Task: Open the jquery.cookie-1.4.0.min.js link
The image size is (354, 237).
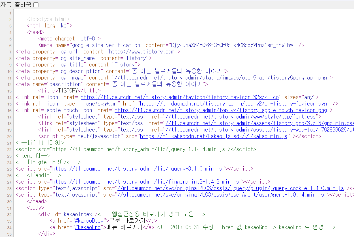Action: [231, 188]
